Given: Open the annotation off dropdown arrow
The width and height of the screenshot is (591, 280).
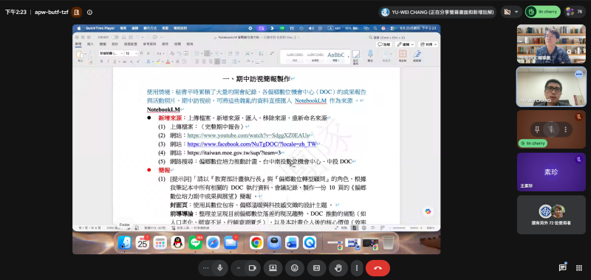Looking at the screenshot, I should click(x=516, y=12).
